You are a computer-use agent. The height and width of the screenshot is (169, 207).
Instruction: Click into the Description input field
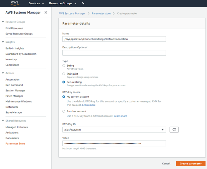click(114, 53)
